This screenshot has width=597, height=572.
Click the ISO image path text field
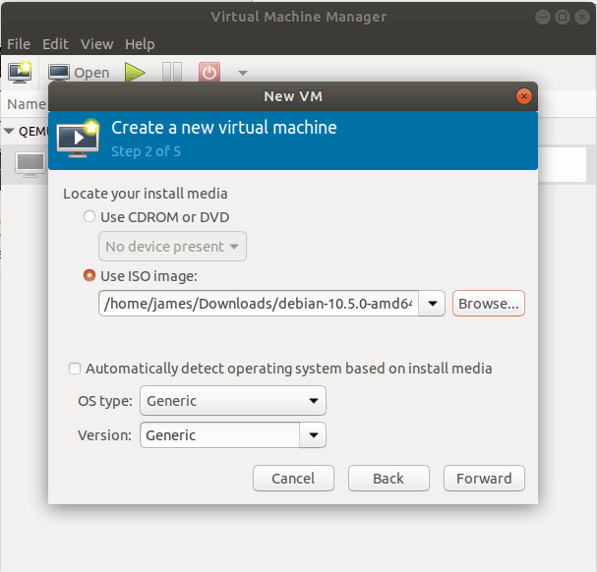pos(259,304)
